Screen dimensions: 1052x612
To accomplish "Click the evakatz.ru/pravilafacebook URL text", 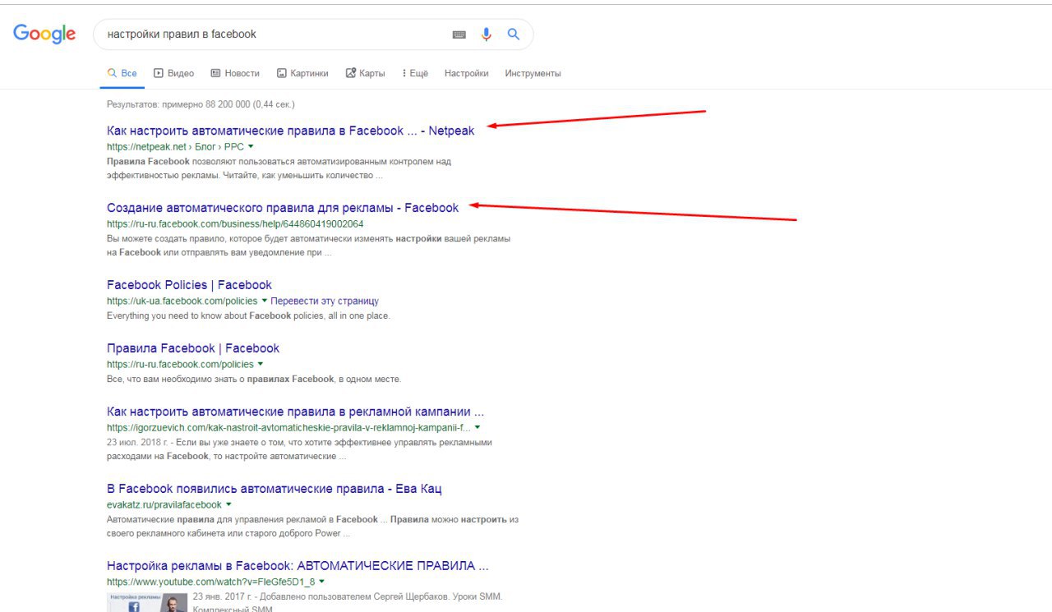I will tap(164, 504).
